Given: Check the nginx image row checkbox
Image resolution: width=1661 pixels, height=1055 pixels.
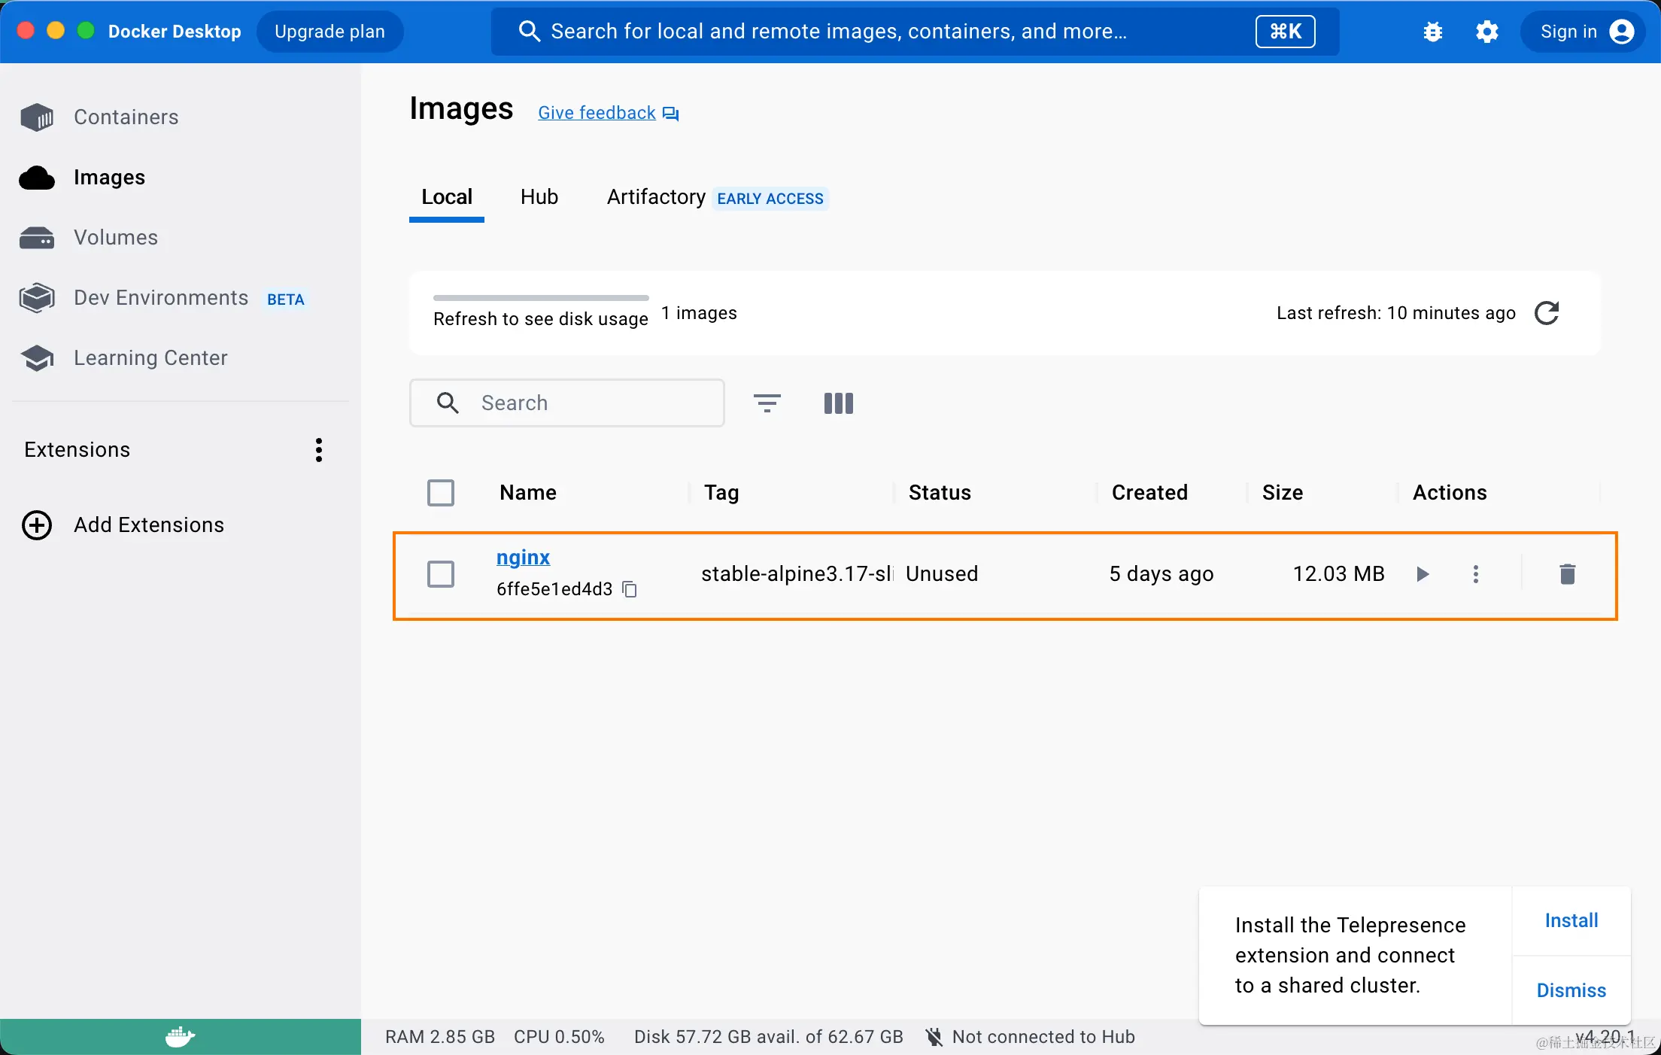Looking at the screenshot, I should click(441, 574).
